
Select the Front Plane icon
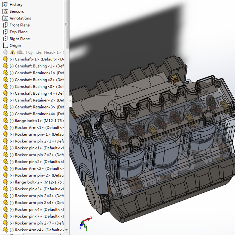click(x=5, y=25)
